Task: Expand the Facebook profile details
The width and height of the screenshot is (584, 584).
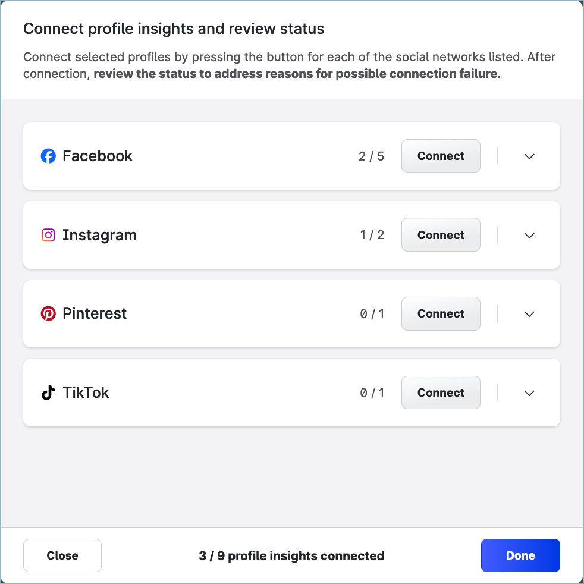Action: [x=529, y=156]
